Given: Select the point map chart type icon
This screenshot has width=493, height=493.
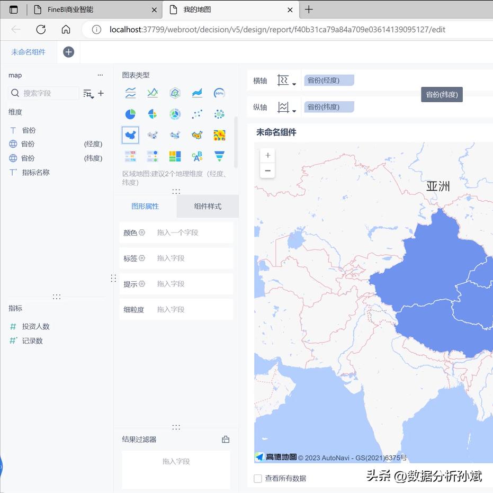Looking at the screenshot, I should pos(153,135).
